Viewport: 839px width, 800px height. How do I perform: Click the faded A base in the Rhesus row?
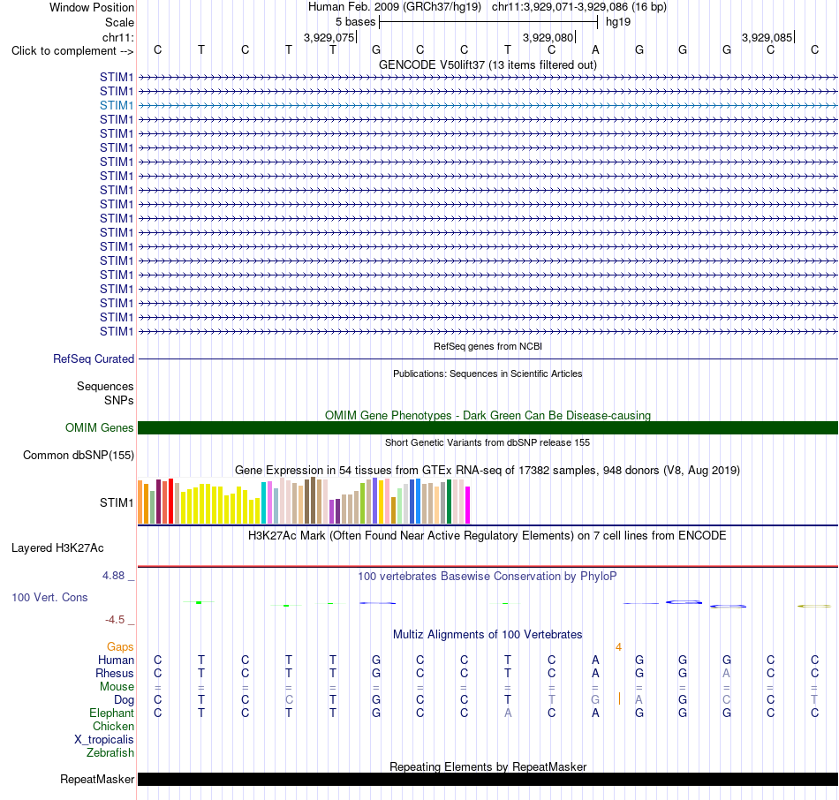click(x=726, y=673)
